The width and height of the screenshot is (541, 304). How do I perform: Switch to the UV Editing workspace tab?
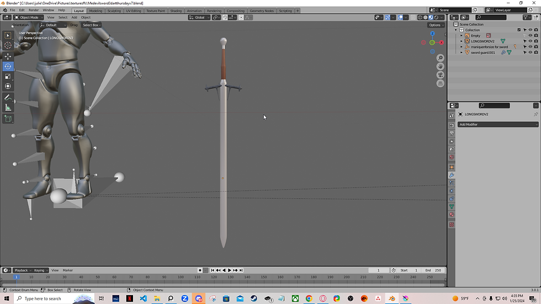(134, 10)
